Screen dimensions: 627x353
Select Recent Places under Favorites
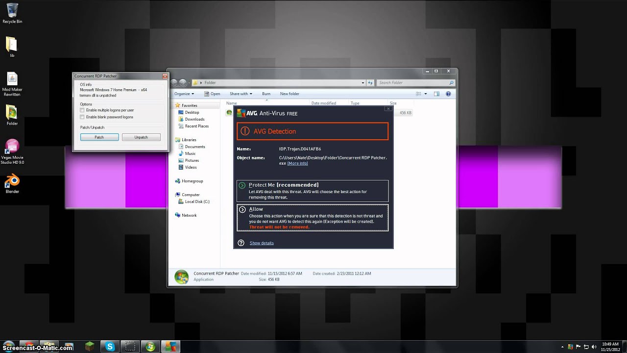[x=196, y=126]
